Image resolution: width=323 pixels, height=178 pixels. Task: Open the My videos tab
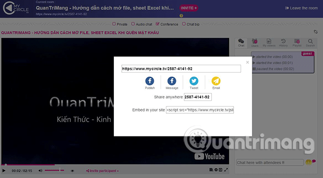[x=269, y=43]
